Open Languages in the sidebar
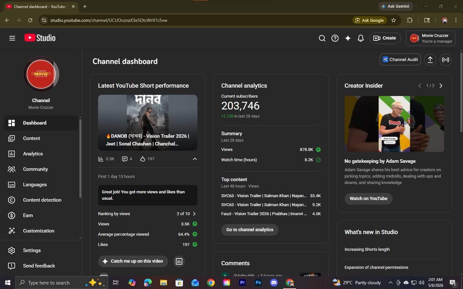The image size is (463, 289). [x=41, y=185]
